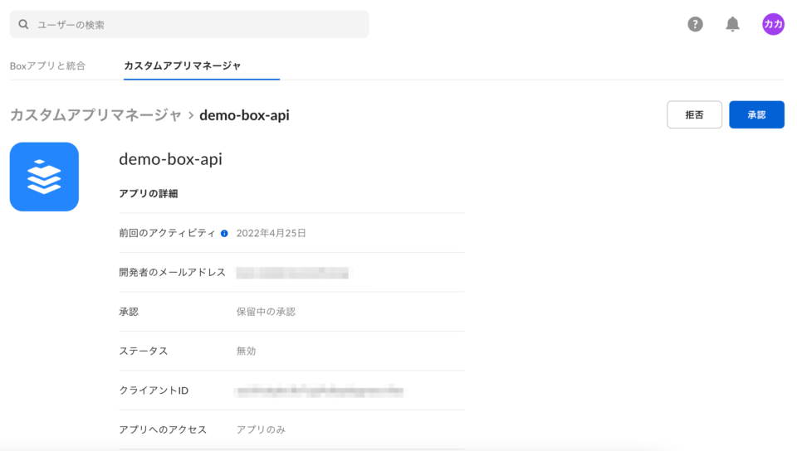Select the カスタムアプリマネージャ tab
Viewport: 797px width, 451px height.
pyautogui.click(x=183, y=65)
